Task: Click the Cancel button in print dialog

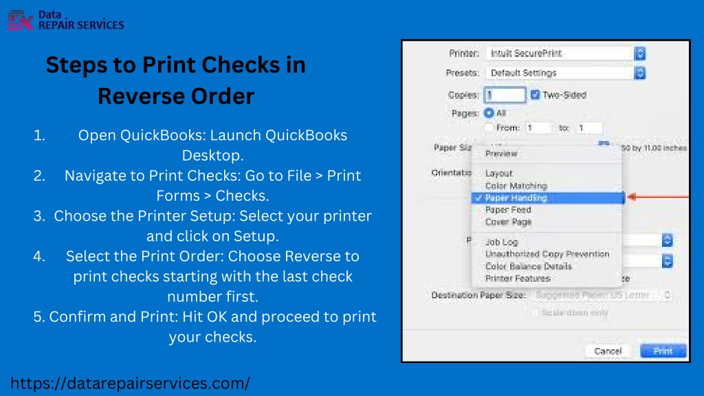Action: click(608, 351)
